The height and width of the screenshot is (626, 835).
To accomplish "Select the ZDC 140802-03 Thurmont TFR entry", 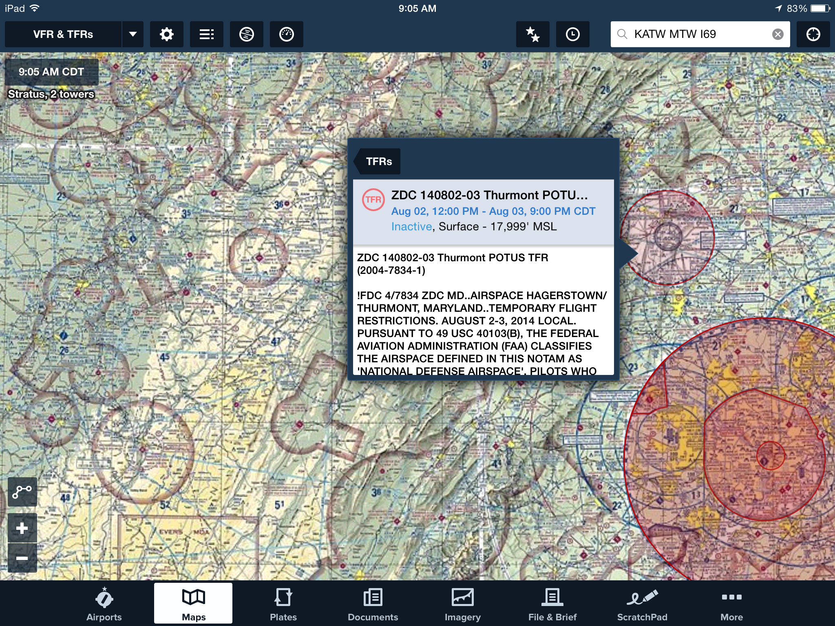I will pyautogui.click(x=483, y=211).
